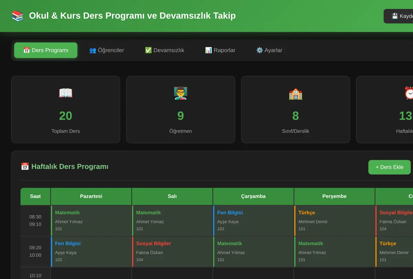The height and width of the screenshot is (279, 413).
Task: Click the school building icon above Sınıf/Derslik
Action: (x=296, y=93)
